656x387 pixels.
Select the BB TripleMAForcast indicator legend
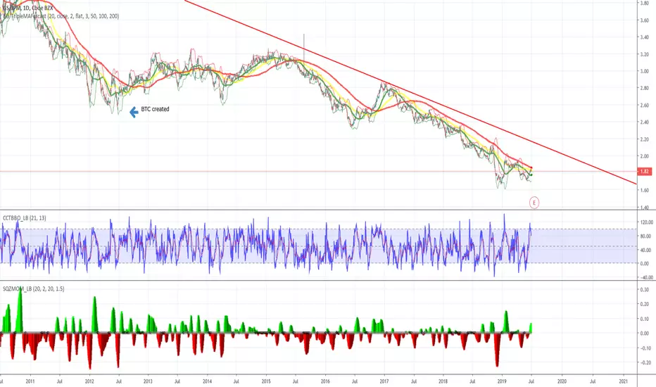(x=61, y=16)
